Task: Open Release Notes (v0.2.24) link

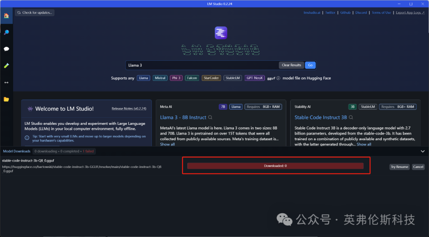Action: click(x=129, y=108)
